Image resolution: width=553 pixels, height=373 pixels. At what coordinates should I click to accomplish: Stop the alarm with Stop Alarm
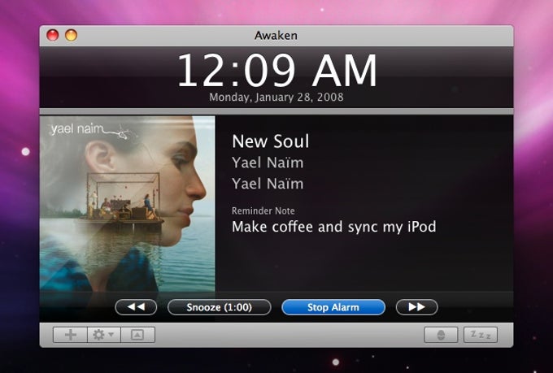[x=333, y=307]
